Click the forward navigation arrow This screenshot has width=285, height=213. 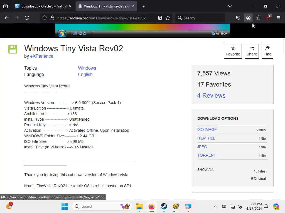[x=17, y=18]
